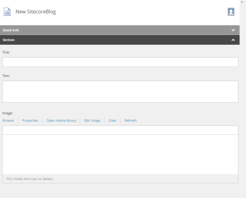
Task: Click the Quick Info header label
Action: (11, 30)
